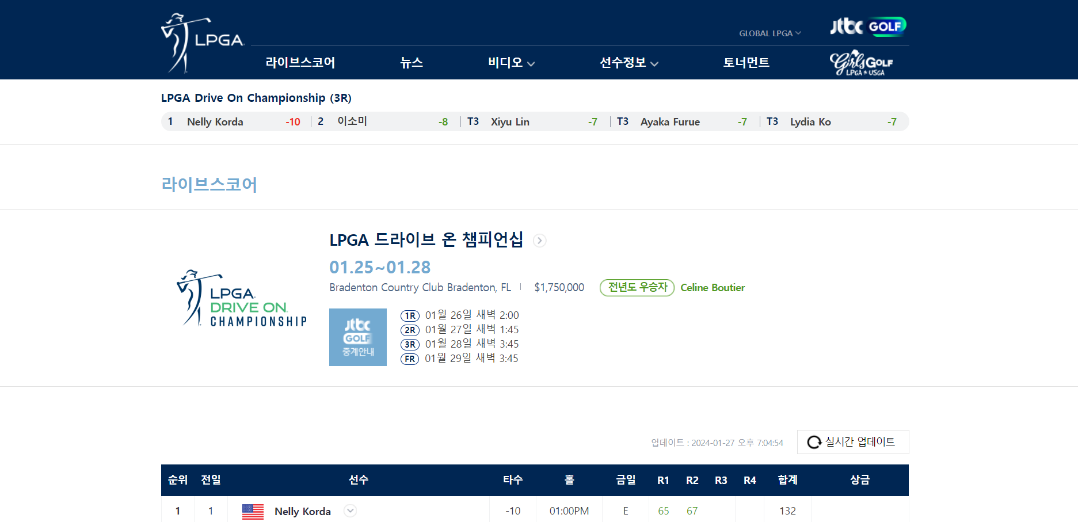Open the 뉴스 menu item
This screenshot has width=1078, height=522.
(x=412, y=63)
